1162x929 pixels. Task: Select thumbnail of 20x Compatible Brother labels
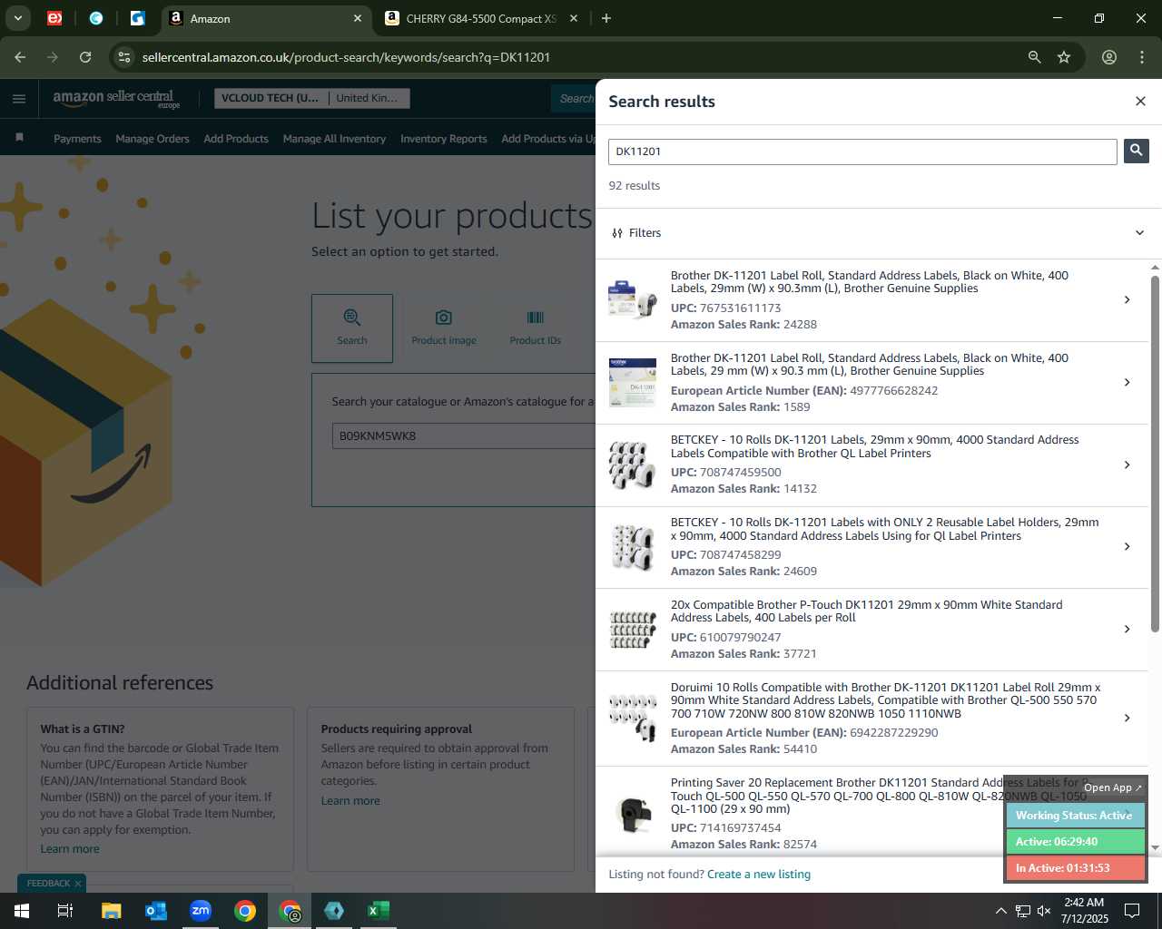click(632, 630)
